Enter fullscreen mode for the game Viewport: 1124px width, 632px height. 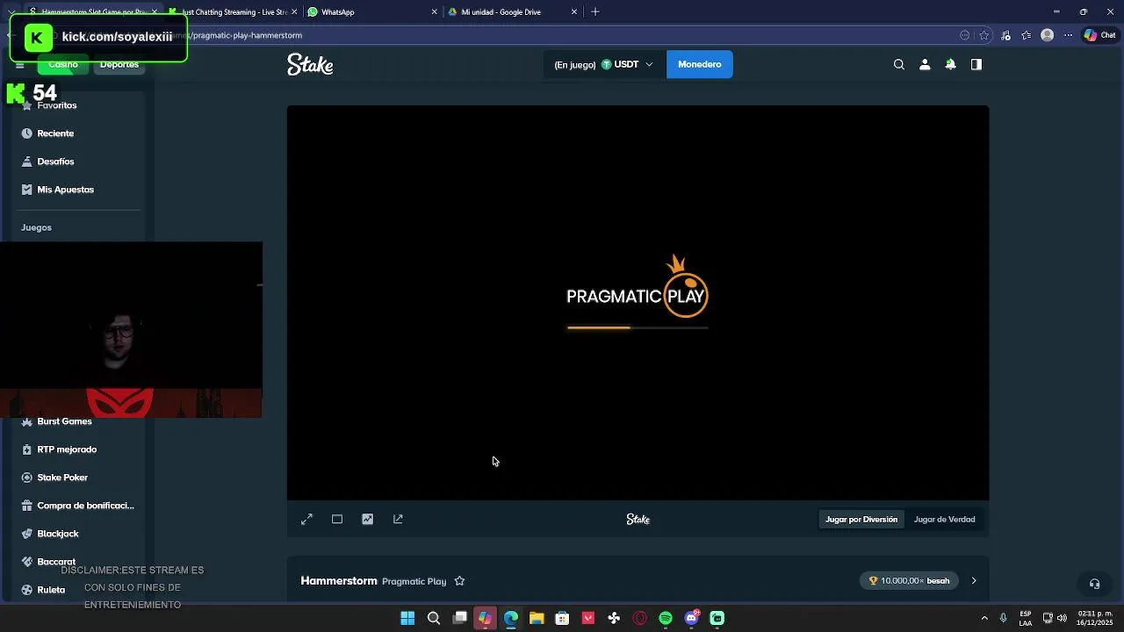point(306,520)
